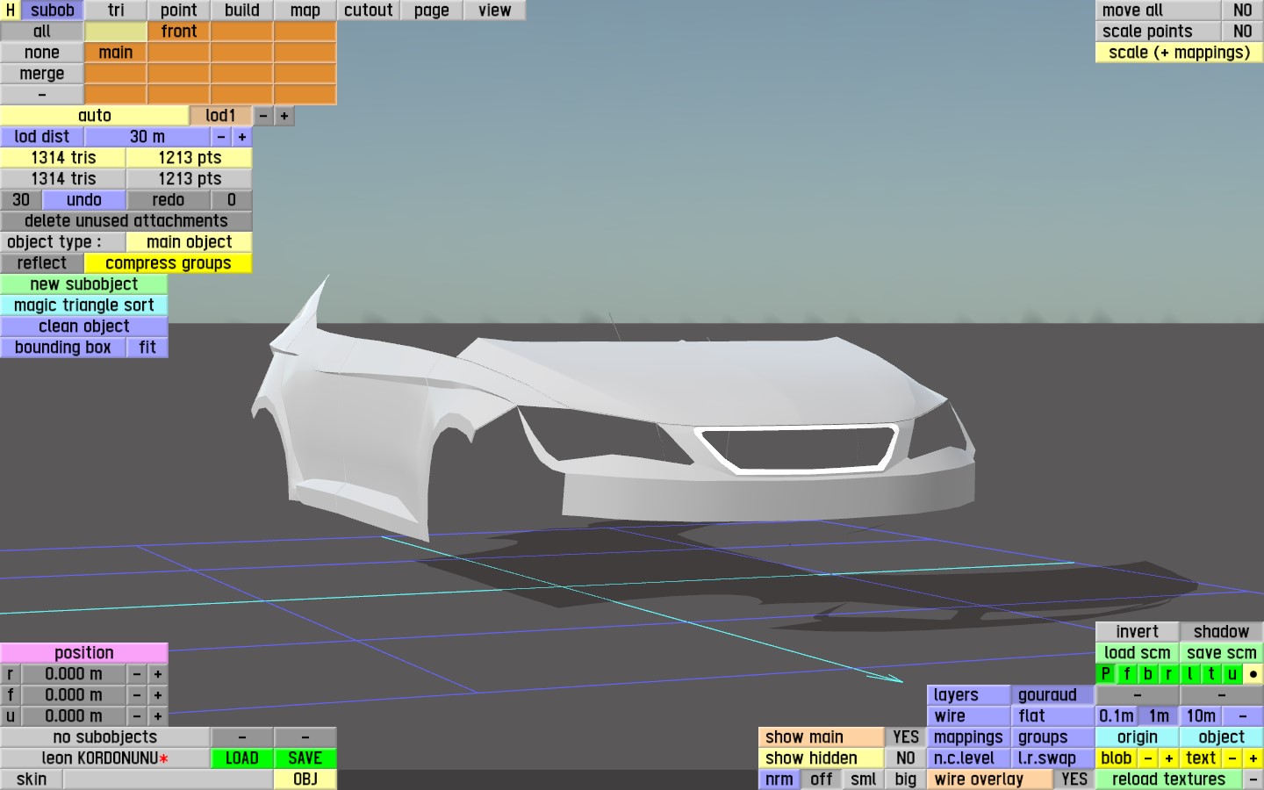Decrease blob size with its minus button
This screenshot has height=790, width=1264.
pyautogui.click(x=1148, y=758)
